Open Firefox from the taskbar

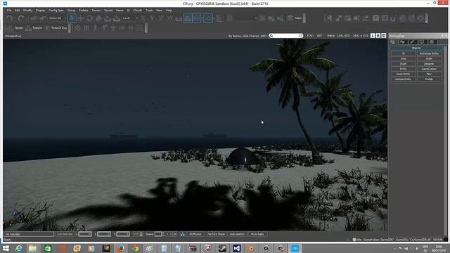[x=120, y=248]
